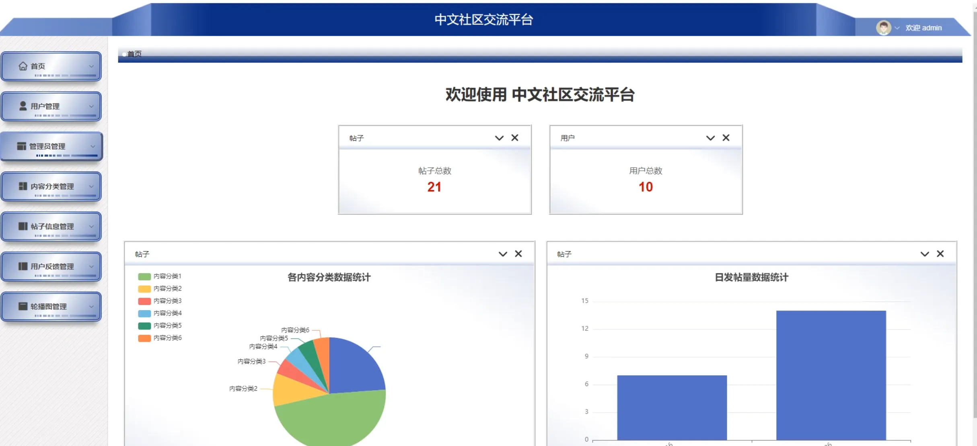
Task: Collapse the 帖子总数 widget with its chevron
Action: click(x=499, y=138)
